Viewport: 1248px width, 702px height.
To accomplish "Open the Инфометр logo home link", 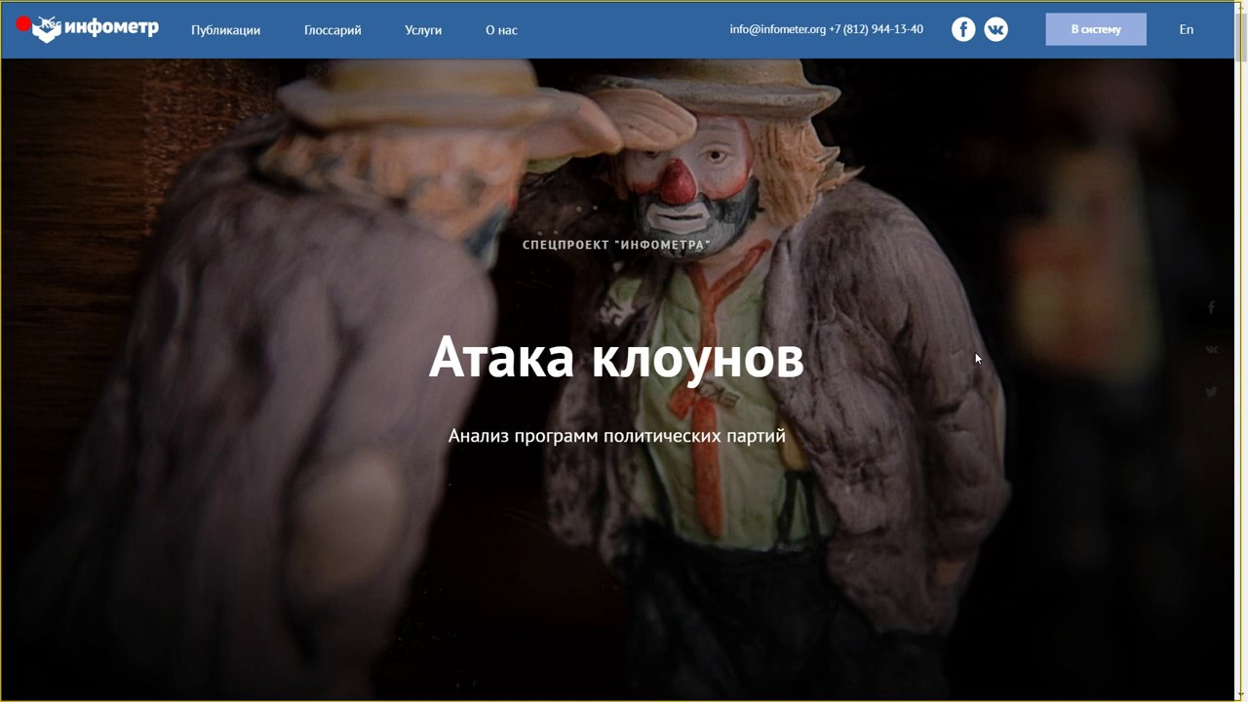I will tap(95, 28).
